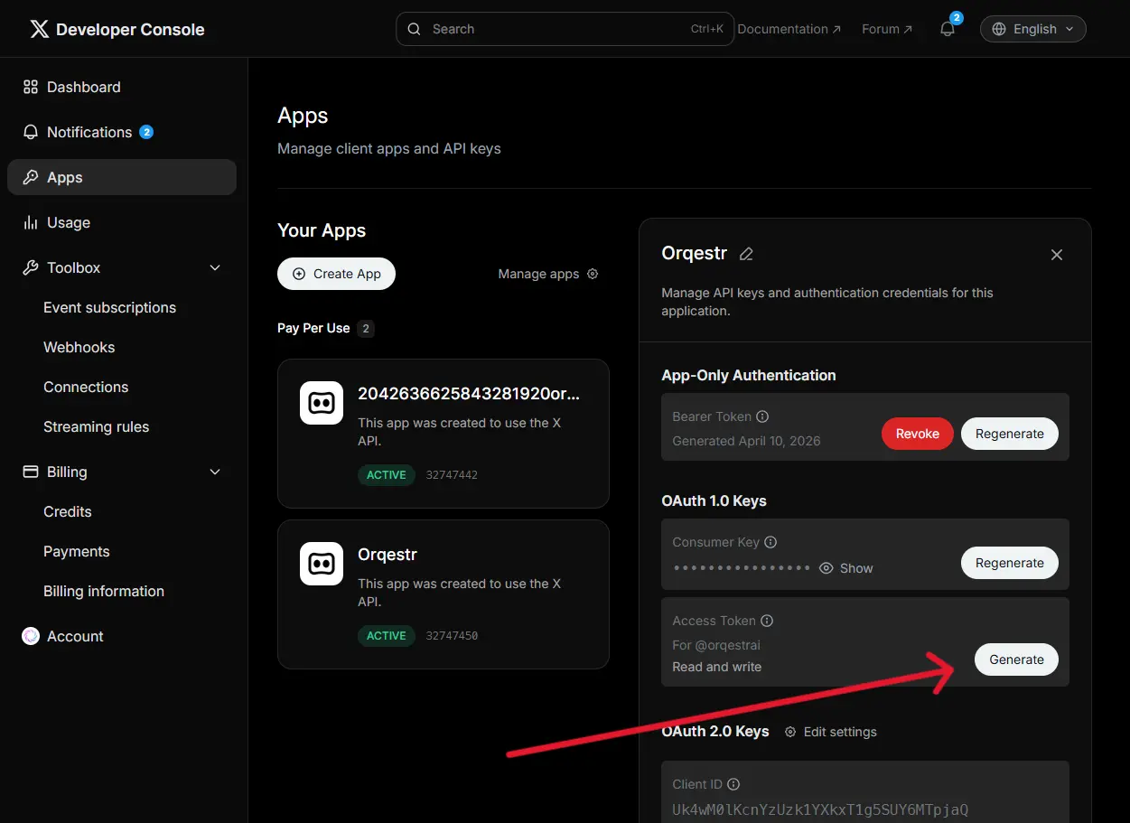Click the Create App button
Viewport: 1130px width, 823px height.
click(x=336, y=274)
